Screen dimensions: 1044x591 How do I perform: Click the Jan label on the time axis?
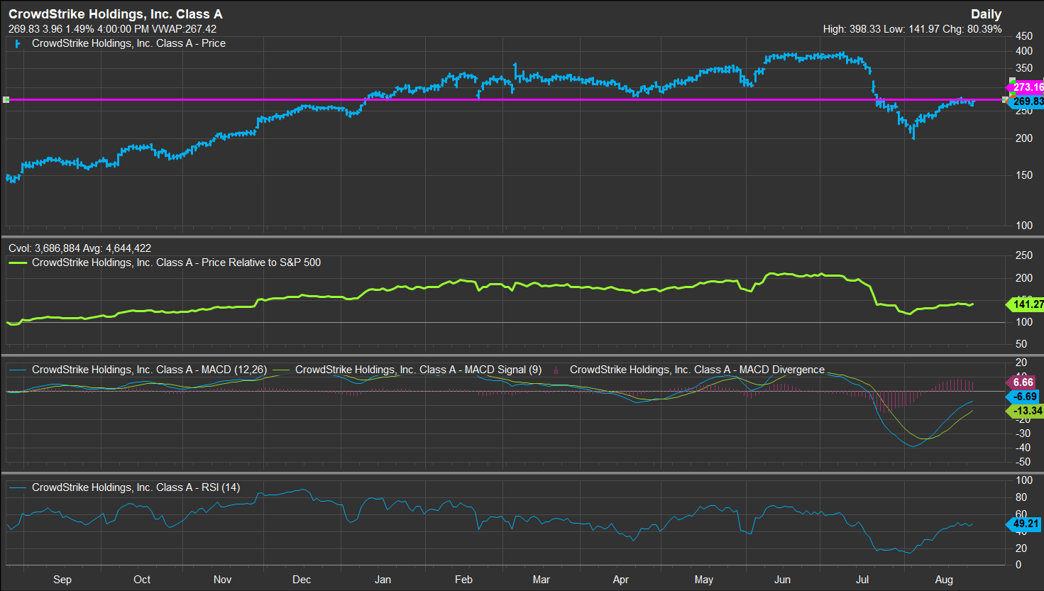383,580
